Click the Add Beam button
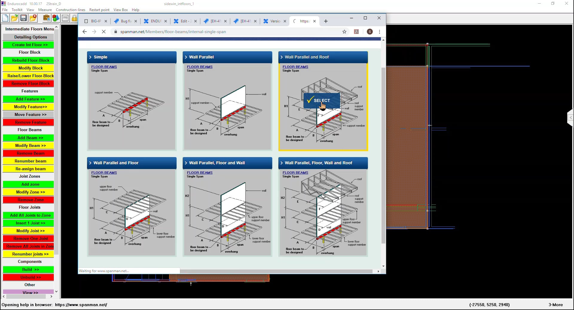Viewport: 574px width, 310px height. tap(28, 138)
